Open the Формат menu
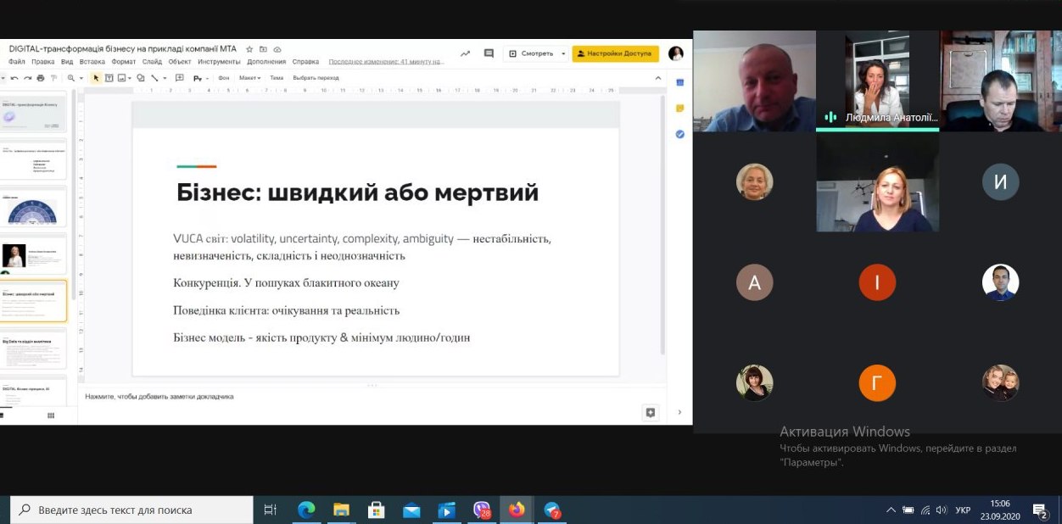 click(124, 62)
